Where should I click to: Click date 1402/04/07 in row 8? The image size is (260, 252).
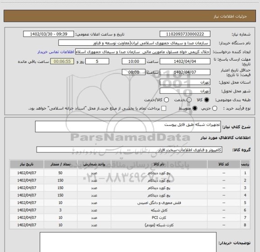pos(27,225)
